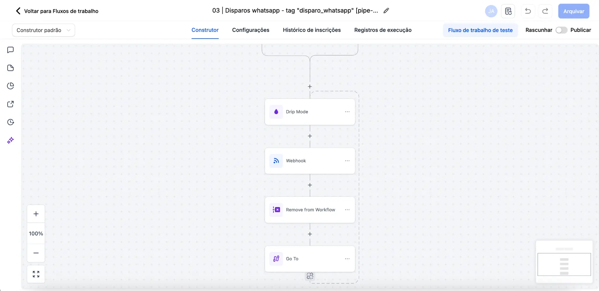Viewport: 599px width, 291px height.
Task: Open the version history clock icon
Action: pos(11,122)
